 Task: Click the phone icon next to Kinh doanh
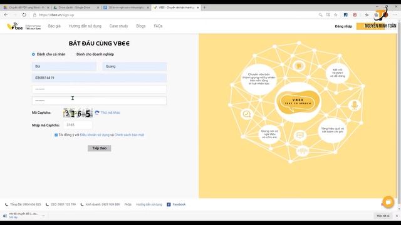[x=82, y=204]
